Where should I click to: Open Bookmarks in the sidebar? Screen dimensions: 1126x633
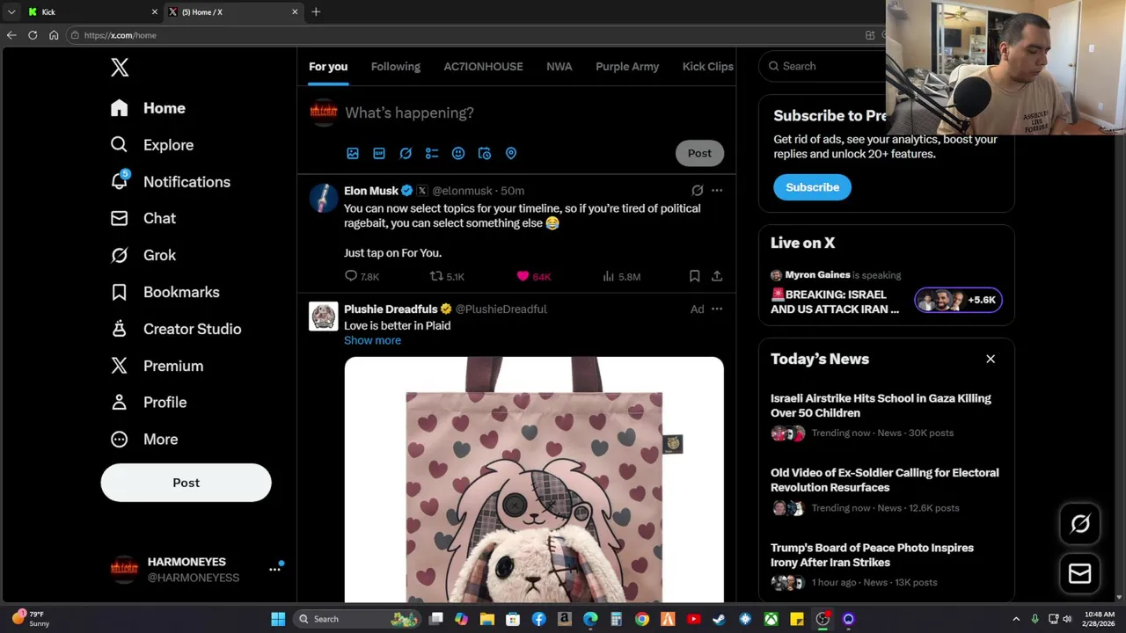pos(165,292)
